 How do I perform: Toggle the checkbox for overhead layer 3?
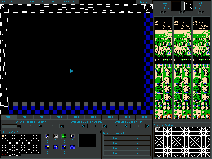83,126
